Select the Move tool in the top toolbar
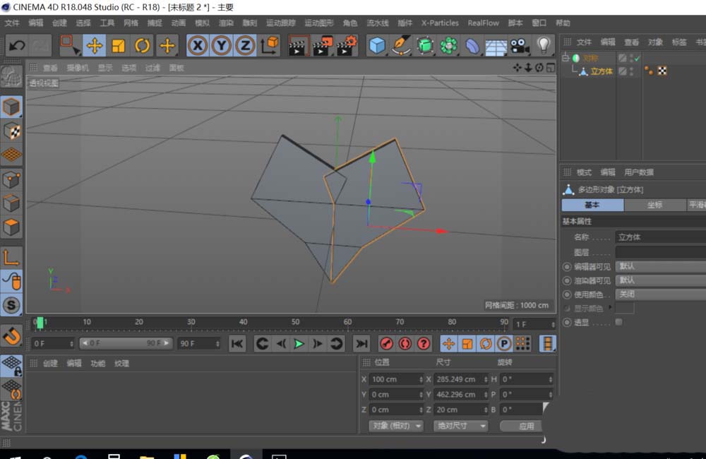The width and height of the screenshot is (706, 459). 95,45
